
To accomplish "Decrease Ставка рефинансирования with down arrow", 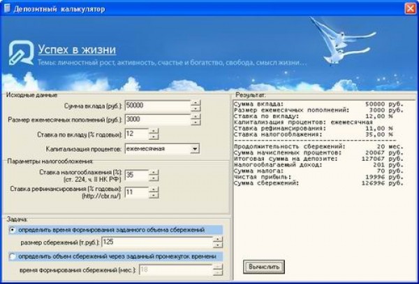I will click(154, 195).
